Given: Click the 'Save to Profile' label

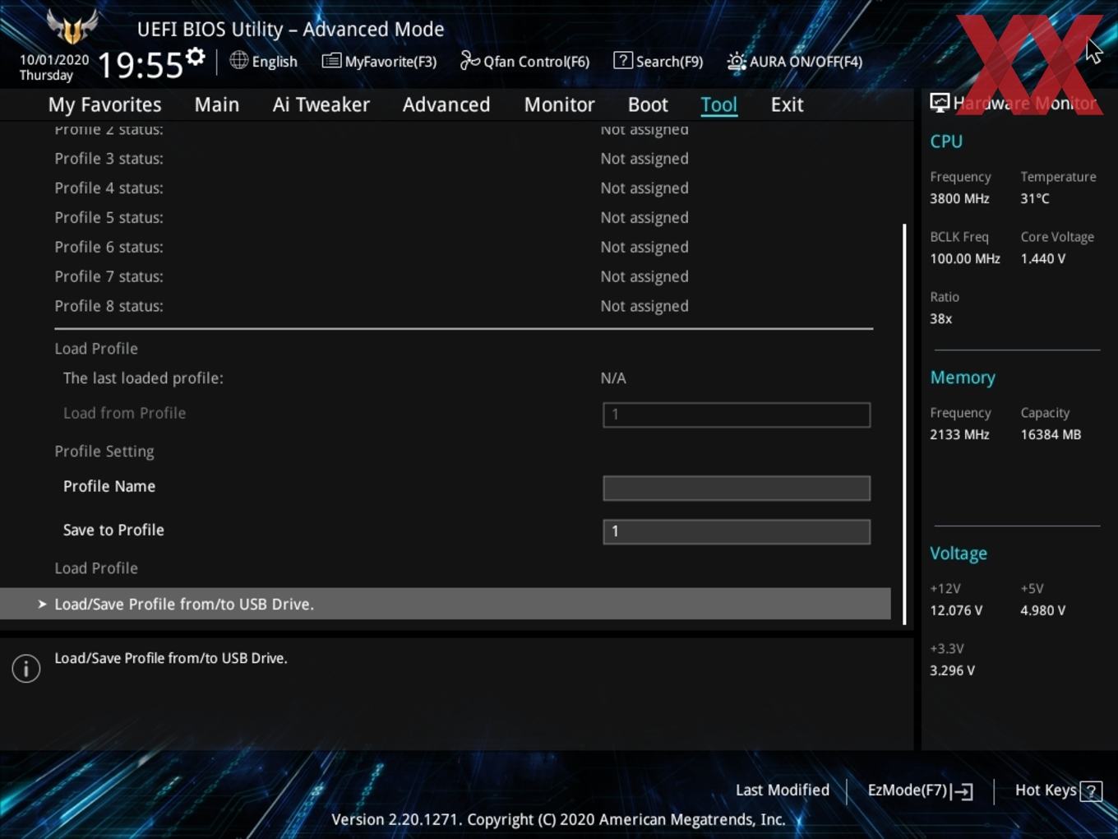Looking at the screenshot, I should coord(113,530).
